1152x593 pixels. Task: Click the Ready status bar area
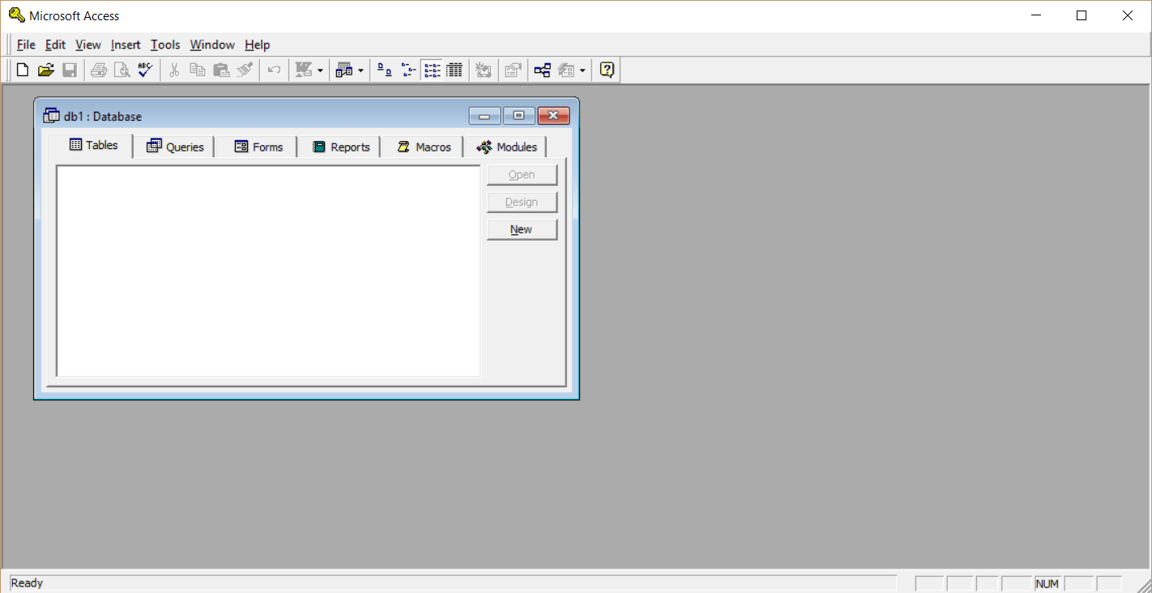click(x=27, y=582)
